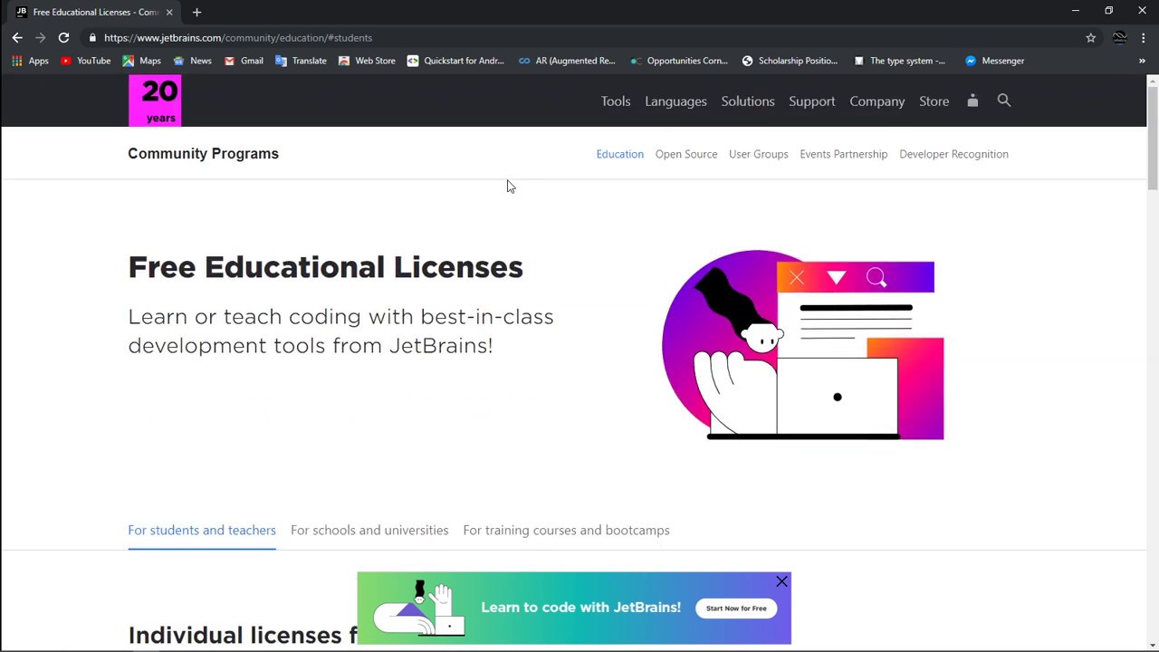Open Maps bookmark
The image size is (1159, 652).
141,61
